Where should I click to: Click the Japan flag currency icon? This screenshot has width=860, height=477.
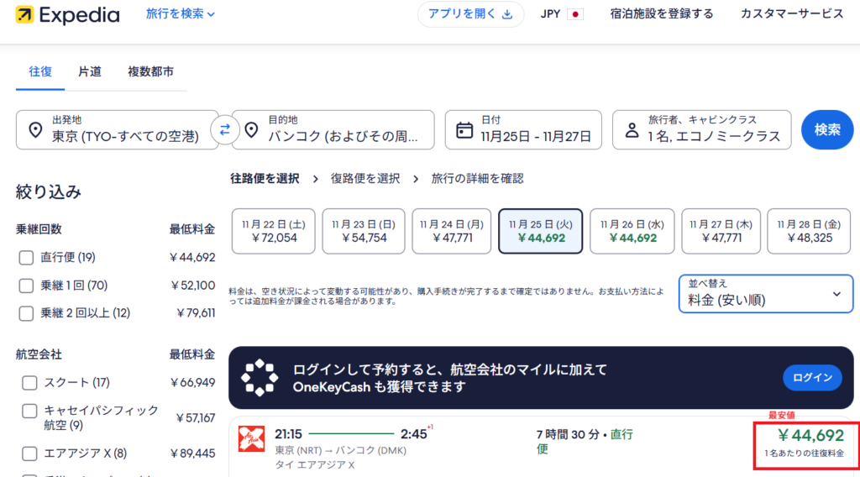[x=575, y=14]
